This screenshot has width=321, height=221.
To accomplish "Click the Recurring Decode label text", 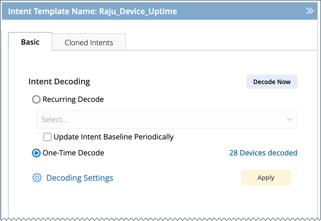I will click(x=73, y=99).
